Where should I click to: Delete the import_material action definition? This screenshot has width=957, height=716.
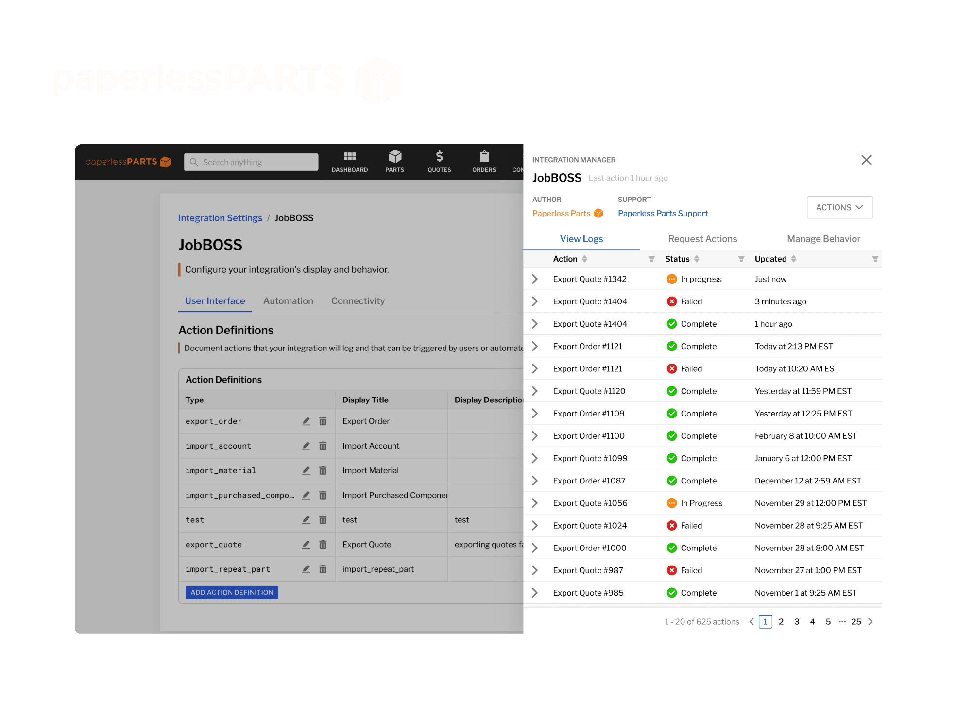pyautogui.click(x=323, y=470)
